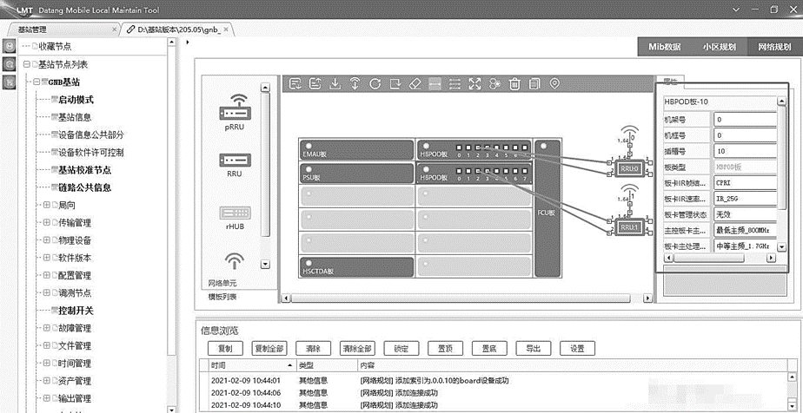The height and width of the screenshot is (413, 803).
Task: Click the 设置 button
Action: [578, 349]
